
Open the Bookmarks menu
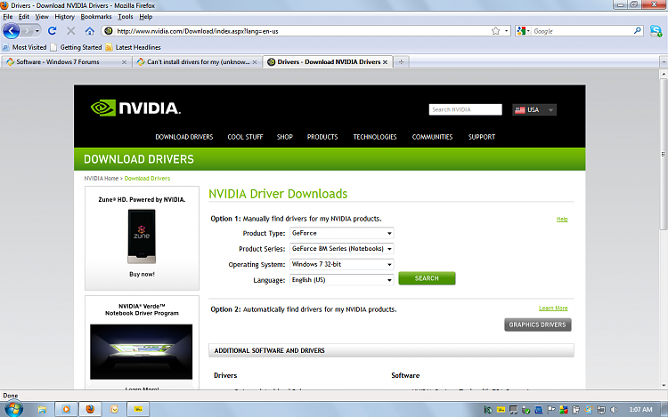click(96, 17)
